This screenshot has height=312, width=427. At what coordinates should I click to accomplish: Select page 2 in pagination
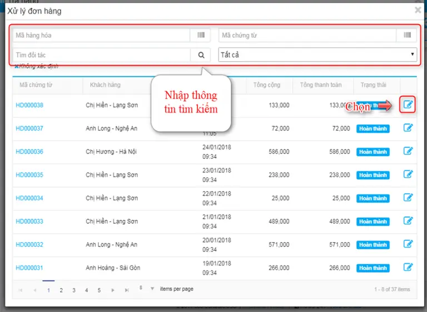pos(61,290)
